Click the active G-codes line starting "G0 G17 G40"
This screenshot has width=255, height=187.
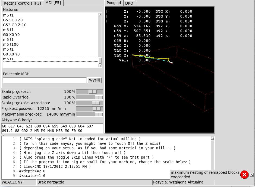point(48,126)
